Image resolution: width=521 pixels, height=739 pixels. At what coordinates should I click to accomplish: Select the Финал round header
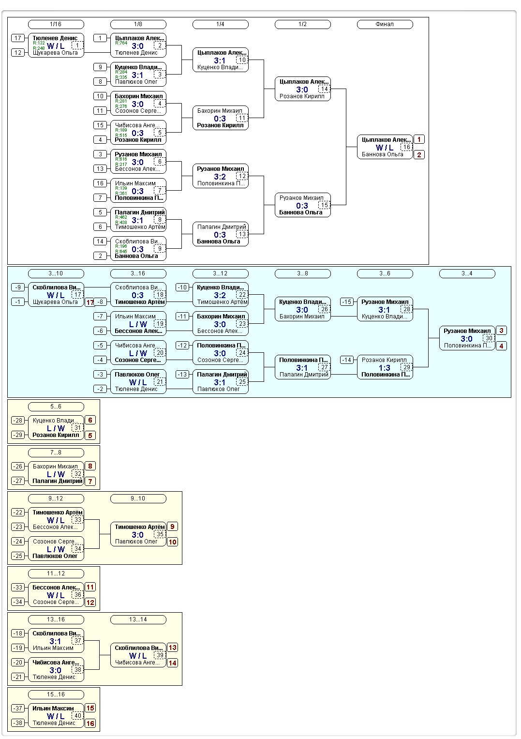click(385, 24)
